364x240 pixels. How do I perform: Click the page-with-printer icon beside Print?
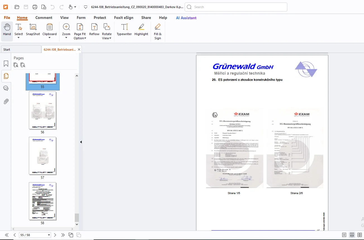coord(44,7)
